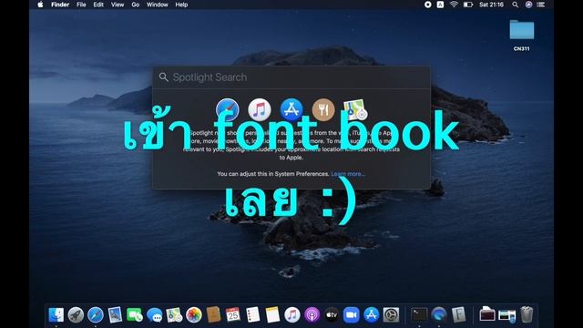Click the screen recording status icon

(428, 5)
